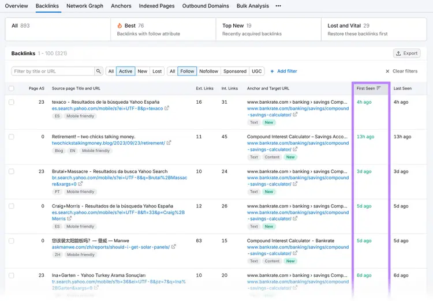Open the Backlinks tab
The height and width of the screenshot is (301, 433).
point(47,6)
